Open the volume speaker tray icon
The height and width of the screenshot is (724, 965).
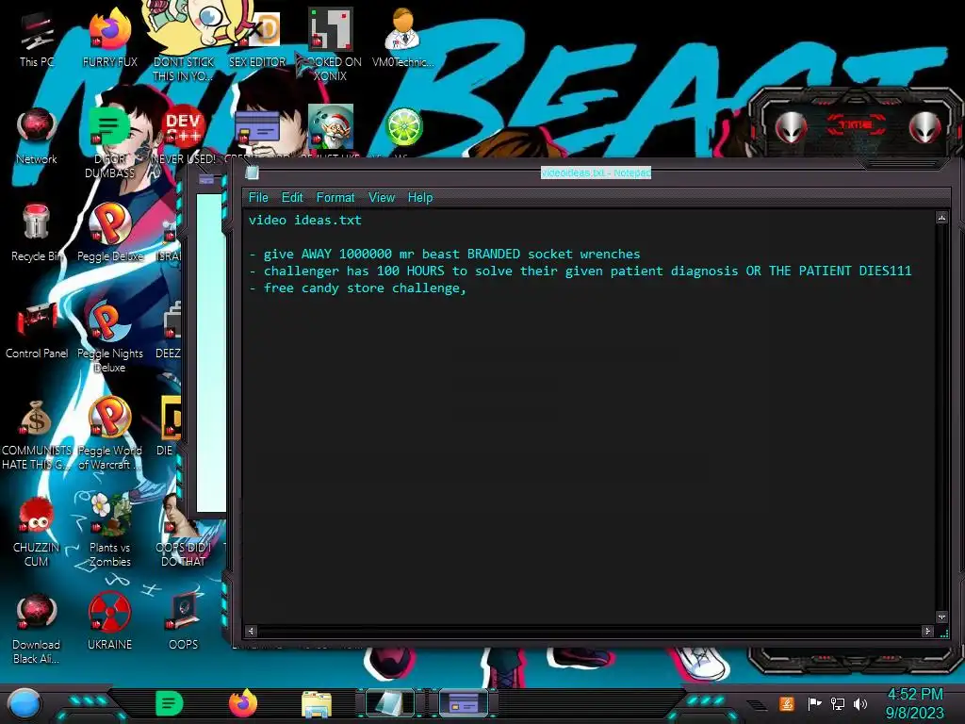coord(860,703)
